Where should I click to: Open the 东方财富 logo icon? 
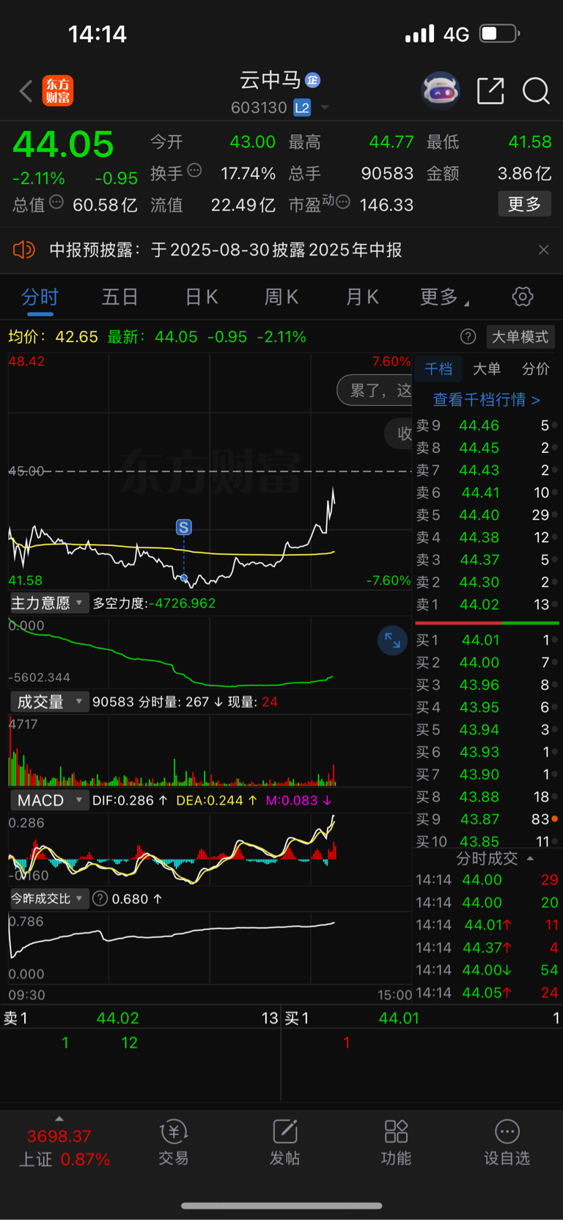(58, 91)
